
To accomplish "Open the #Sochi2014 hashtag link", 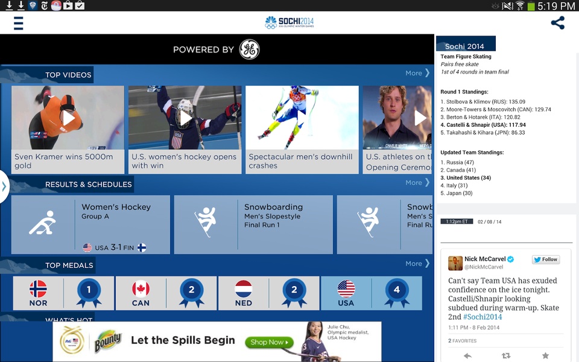I will (x=482, y=317).
